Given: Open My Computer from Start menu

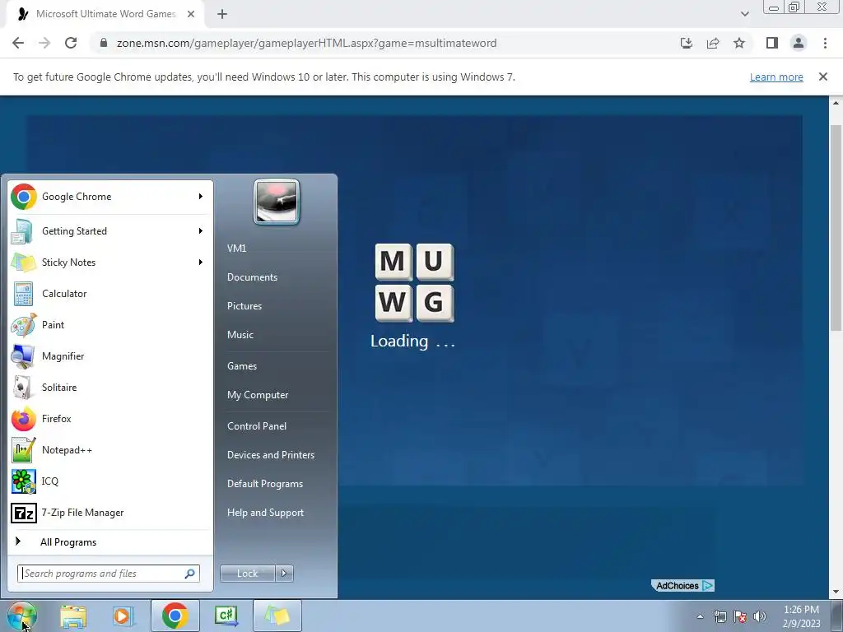Looking at the screenshot, I should tap(258, 395).
